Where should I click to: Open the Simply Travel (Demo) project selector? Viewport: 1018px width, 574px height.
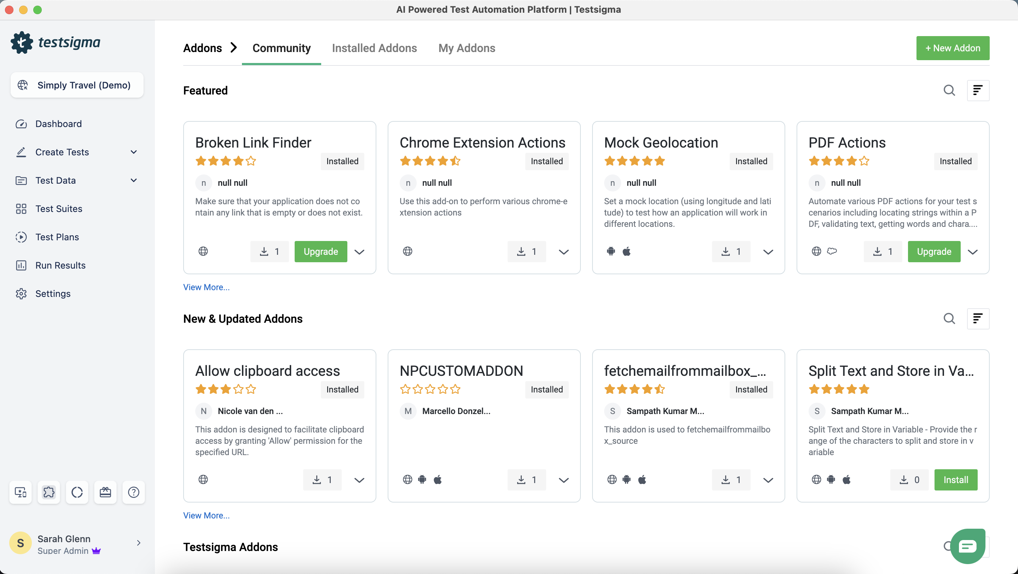pyautogui.click(x=77, y=85)
